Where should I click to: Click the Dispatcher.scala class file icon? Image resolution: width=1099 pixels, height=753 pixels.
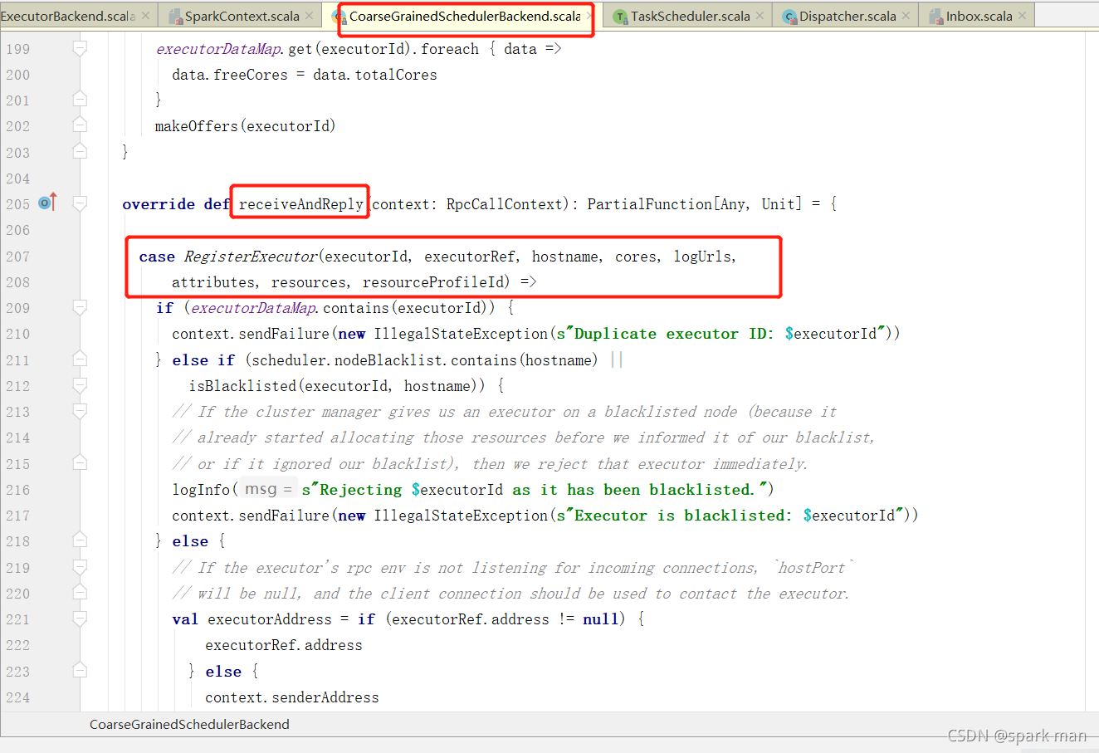[x=789, y=17]
